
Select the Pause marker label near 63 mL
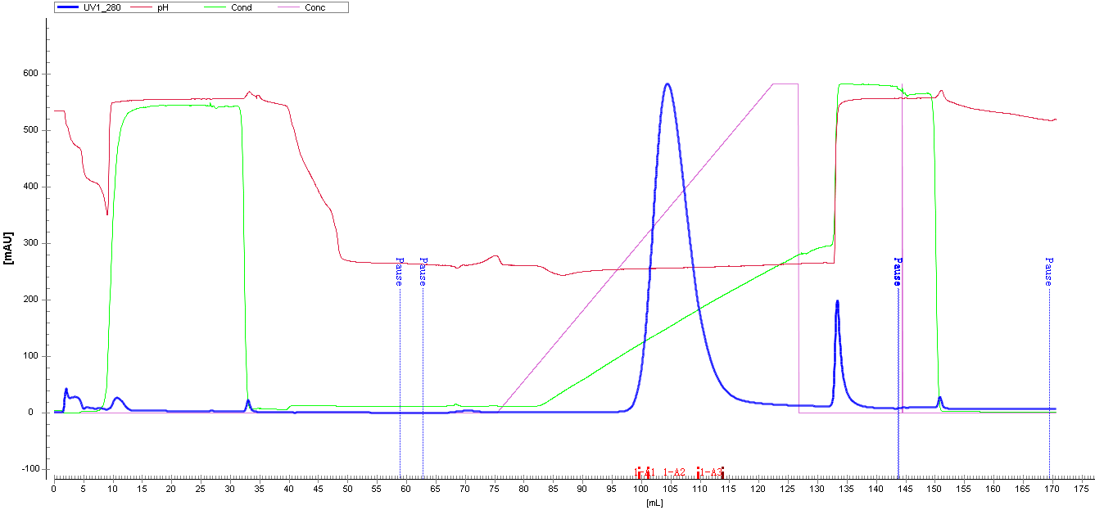pyautogui.click(x=423, y=271)
